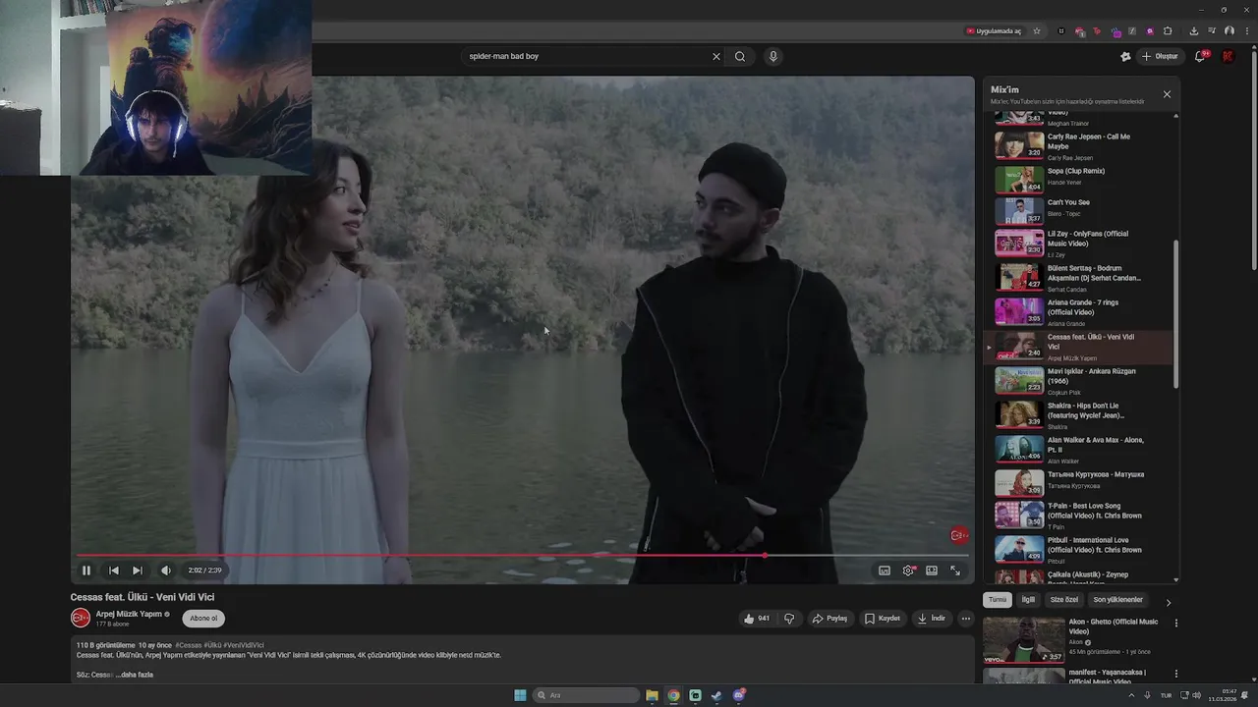Open options menu for Akon - Ghetto
1258x707 pixels.
tap(1175, 623)
